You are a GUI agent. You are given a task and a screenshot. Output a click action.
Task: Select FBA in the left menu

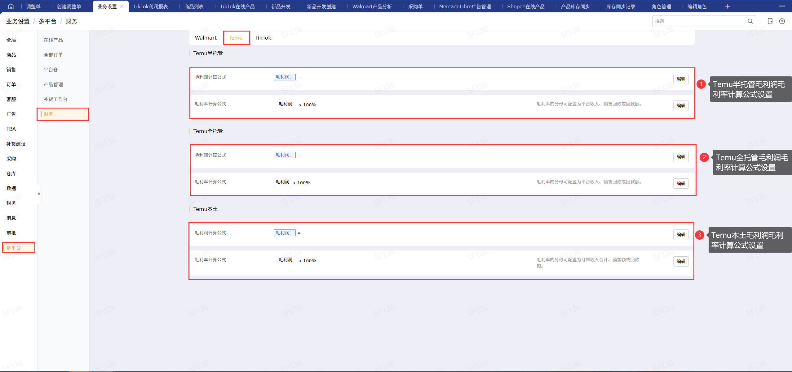[x=11, y=129]
